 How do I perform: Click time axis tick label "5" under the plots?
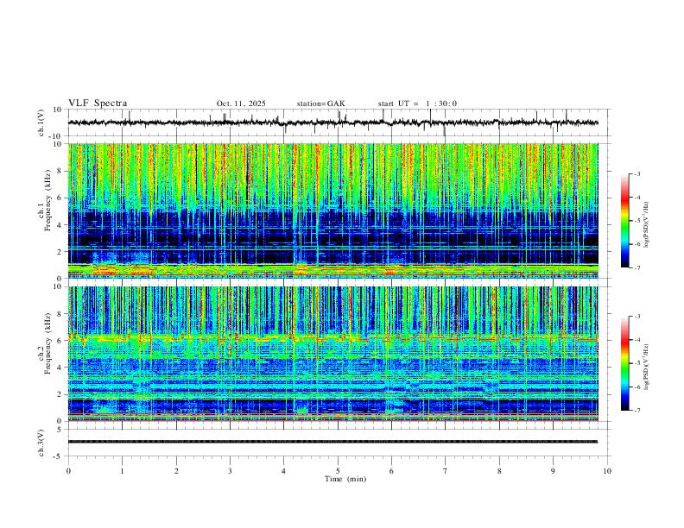(338, 471)
